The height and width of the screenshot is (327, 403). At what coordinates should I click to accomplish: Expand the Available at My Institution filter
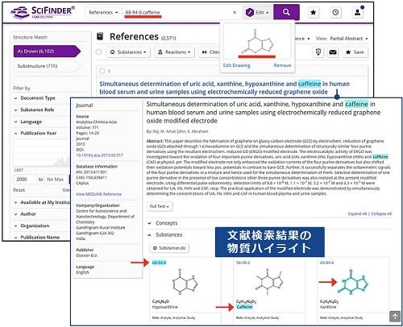pos(42,202)
